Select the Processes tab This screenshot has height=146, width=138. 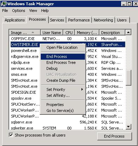37,19
